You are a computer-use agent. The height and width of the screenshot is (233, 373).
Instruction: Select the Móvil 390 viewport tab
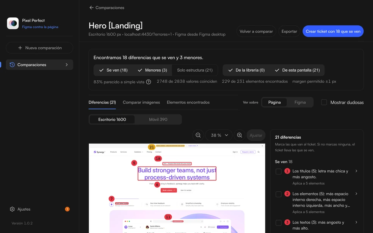point(158,119)
